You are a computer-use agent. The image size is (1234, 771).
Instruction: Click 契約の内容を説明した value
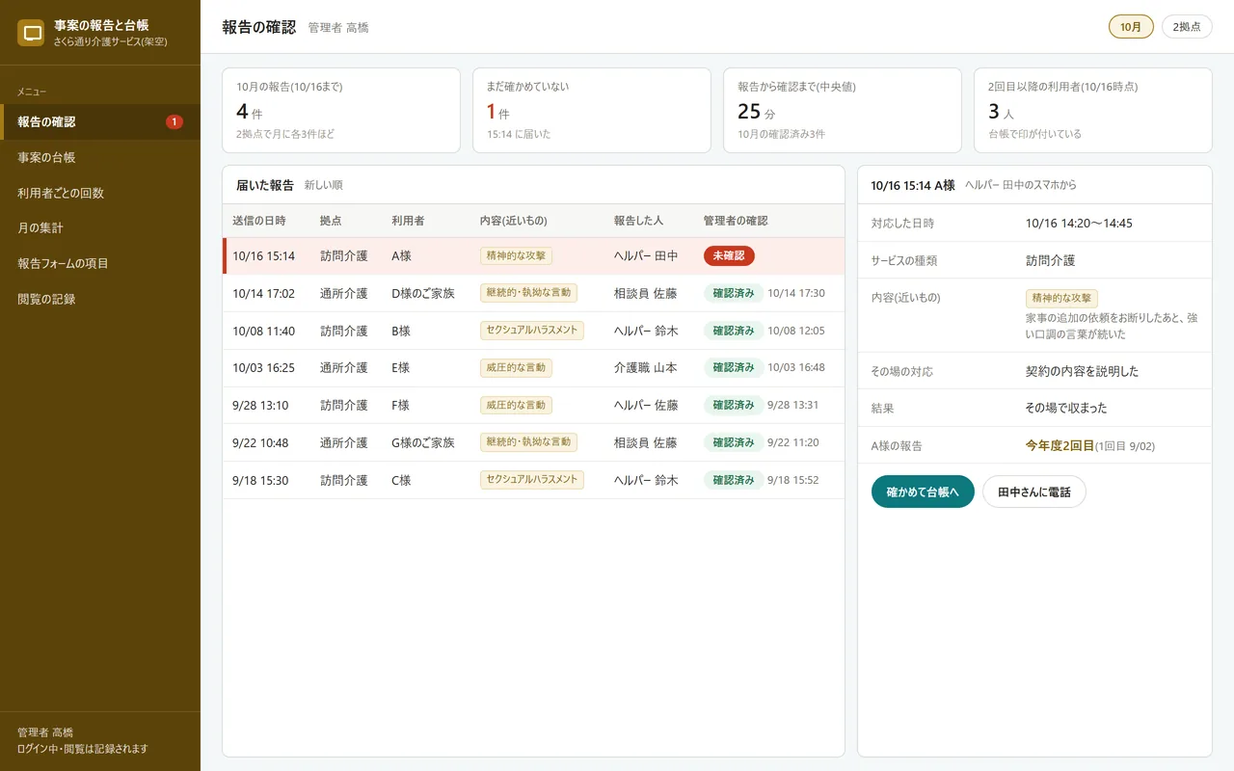tap(1082, 371)
